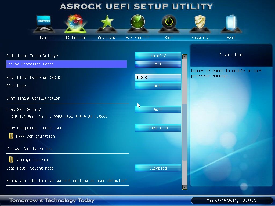The width and height of the screenshot is (275, 206).
Task: Open Additional Turbo Voltage +0.004V selector
Action: click(x=158, y=56)
